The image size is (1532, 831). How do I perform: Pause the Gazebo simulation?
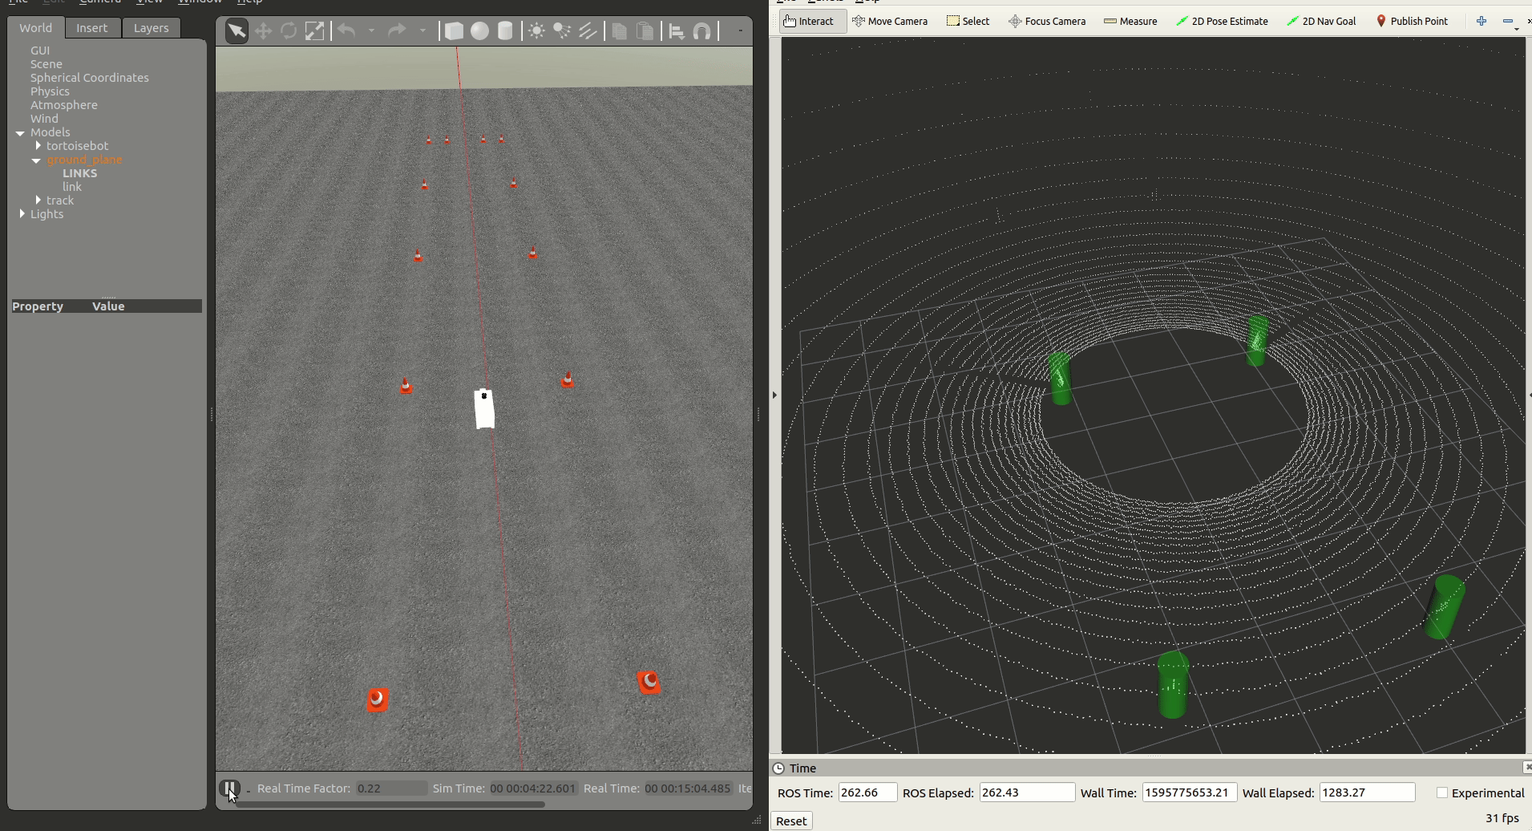click(x=229, y=788)
